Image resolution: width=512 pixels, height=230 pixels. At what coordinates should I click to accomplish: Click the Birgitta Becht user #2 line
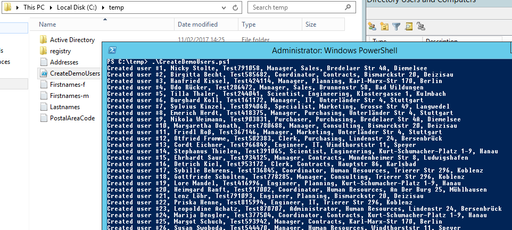point(280,75)
